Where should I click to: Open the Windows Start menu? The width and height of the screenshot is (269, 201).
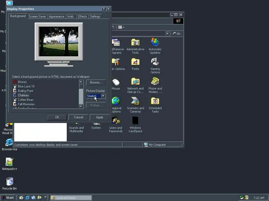(8, 198)
